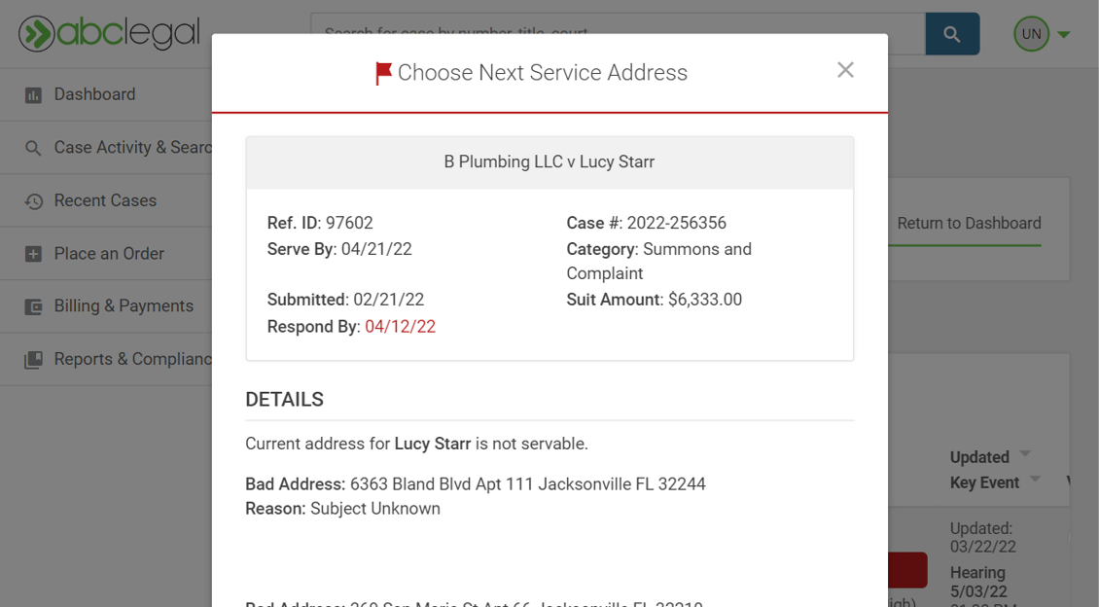Click the magnifying glass icon beside Case Activity

pyautogui.click(x=33, y=147)
